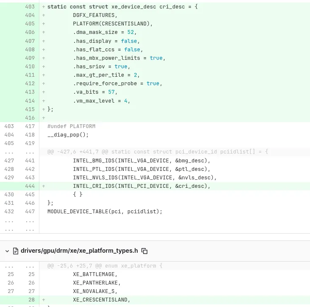Copy the xe_platform_types.h file path
Viewport: 310px width, 307px height.
(x=144, y=251)
